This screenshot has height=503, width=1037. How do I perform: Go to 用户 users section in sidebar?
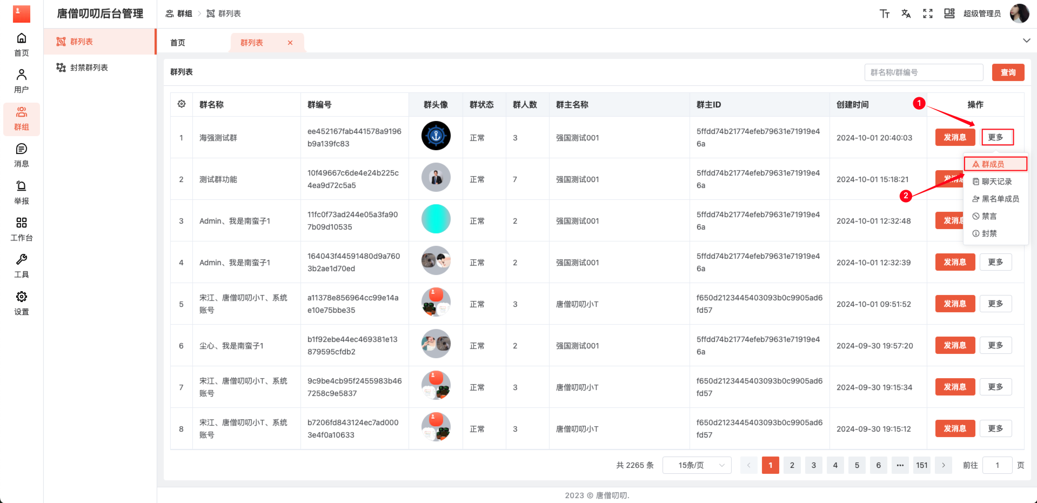tap(22, 81)
